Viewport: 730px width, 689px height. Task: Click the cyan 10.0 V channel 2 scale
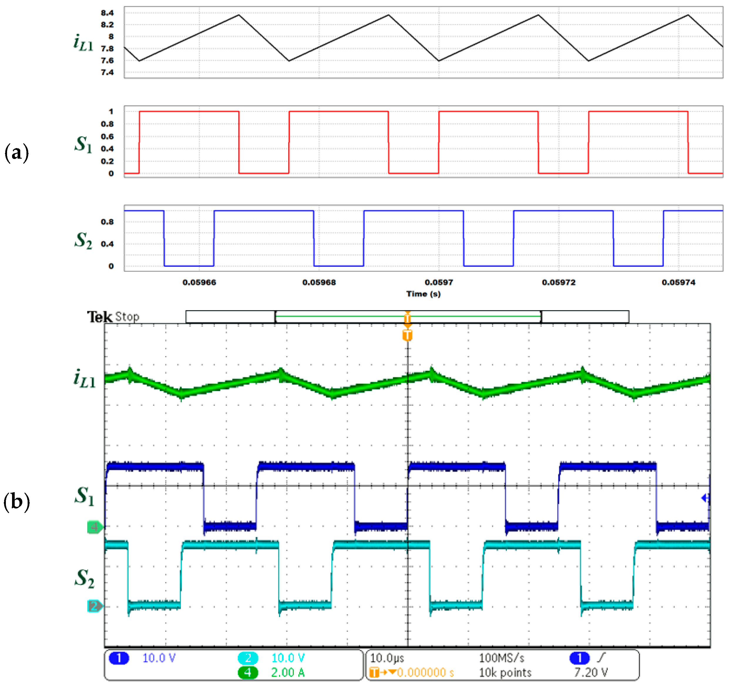click(x=288, y=658)
